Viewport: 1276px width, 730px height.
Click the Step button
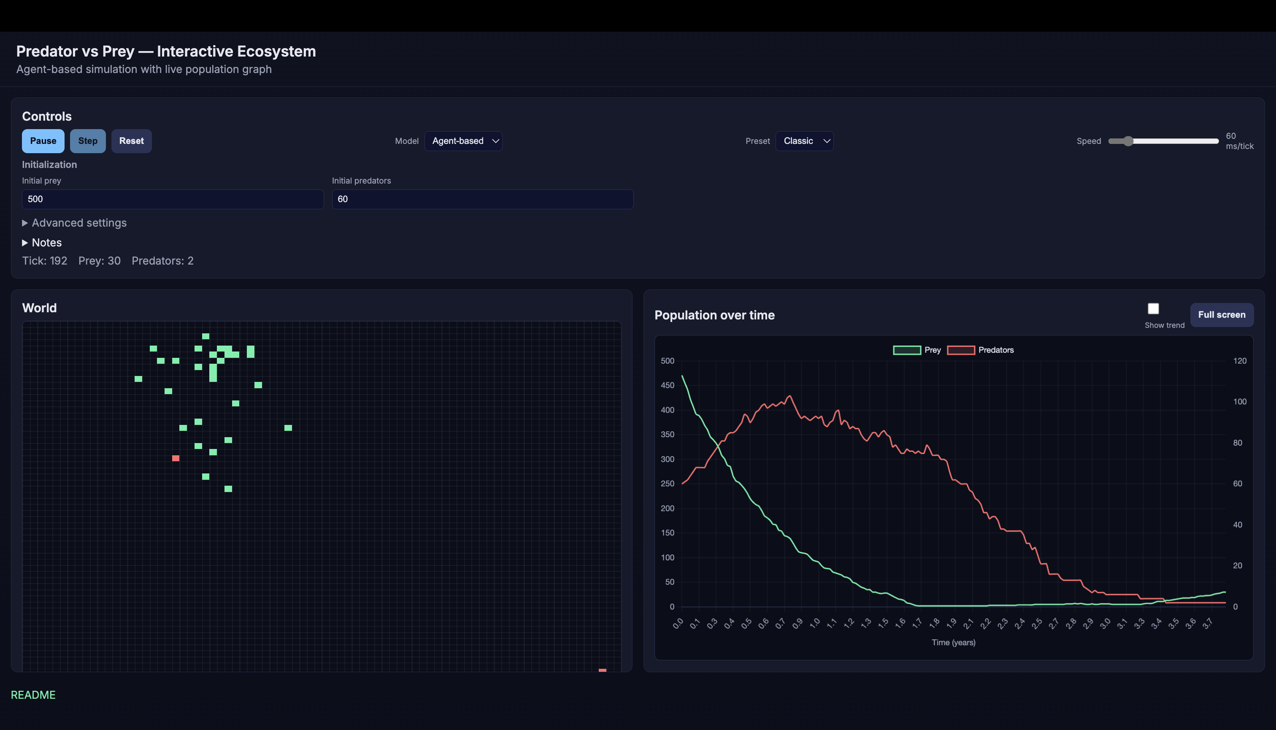(x=88, y=141)
